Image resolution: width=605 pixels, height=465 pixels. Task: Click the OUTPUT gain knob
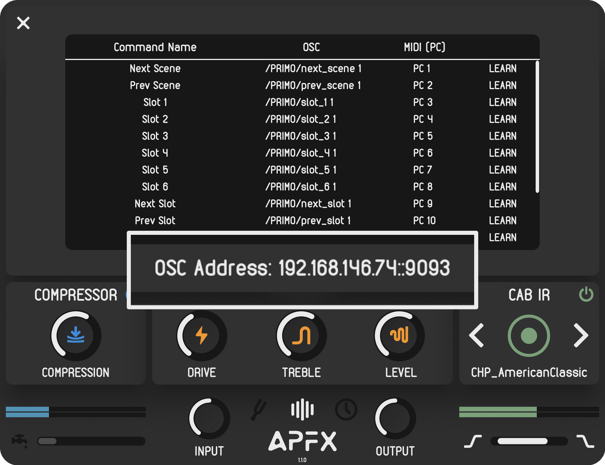[395, 419]
